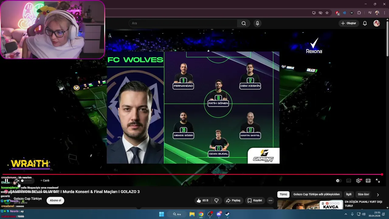Expand the system tray hidden icons chevron
Screen dimensions: 389x219
click(346, 214)
